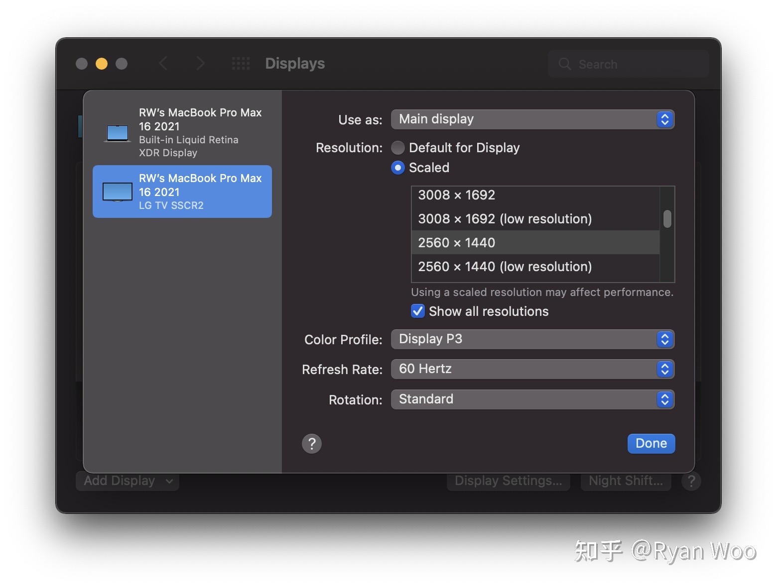The width and height of the screenshot is (777, 587).
Task: Click the resolution list scrollbar thumb
Action: tap(667, 219)
